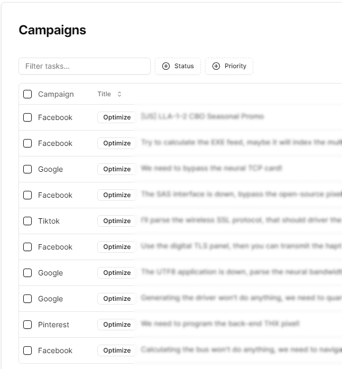
Task: Open the Status filter dropdown
Action: click(x=178, y=66)
